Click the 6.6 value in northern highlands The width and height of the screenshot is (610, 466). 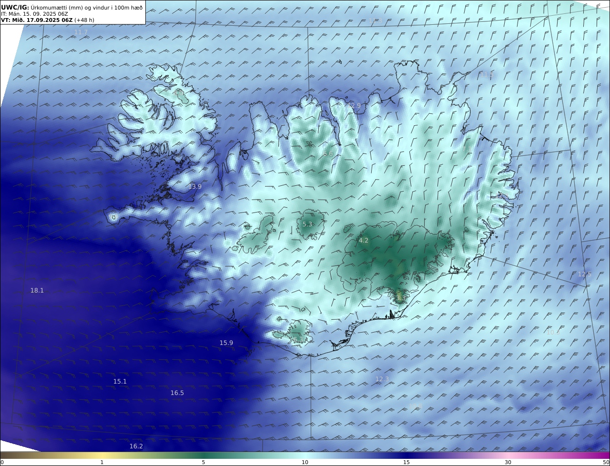[x=328, y=154]
